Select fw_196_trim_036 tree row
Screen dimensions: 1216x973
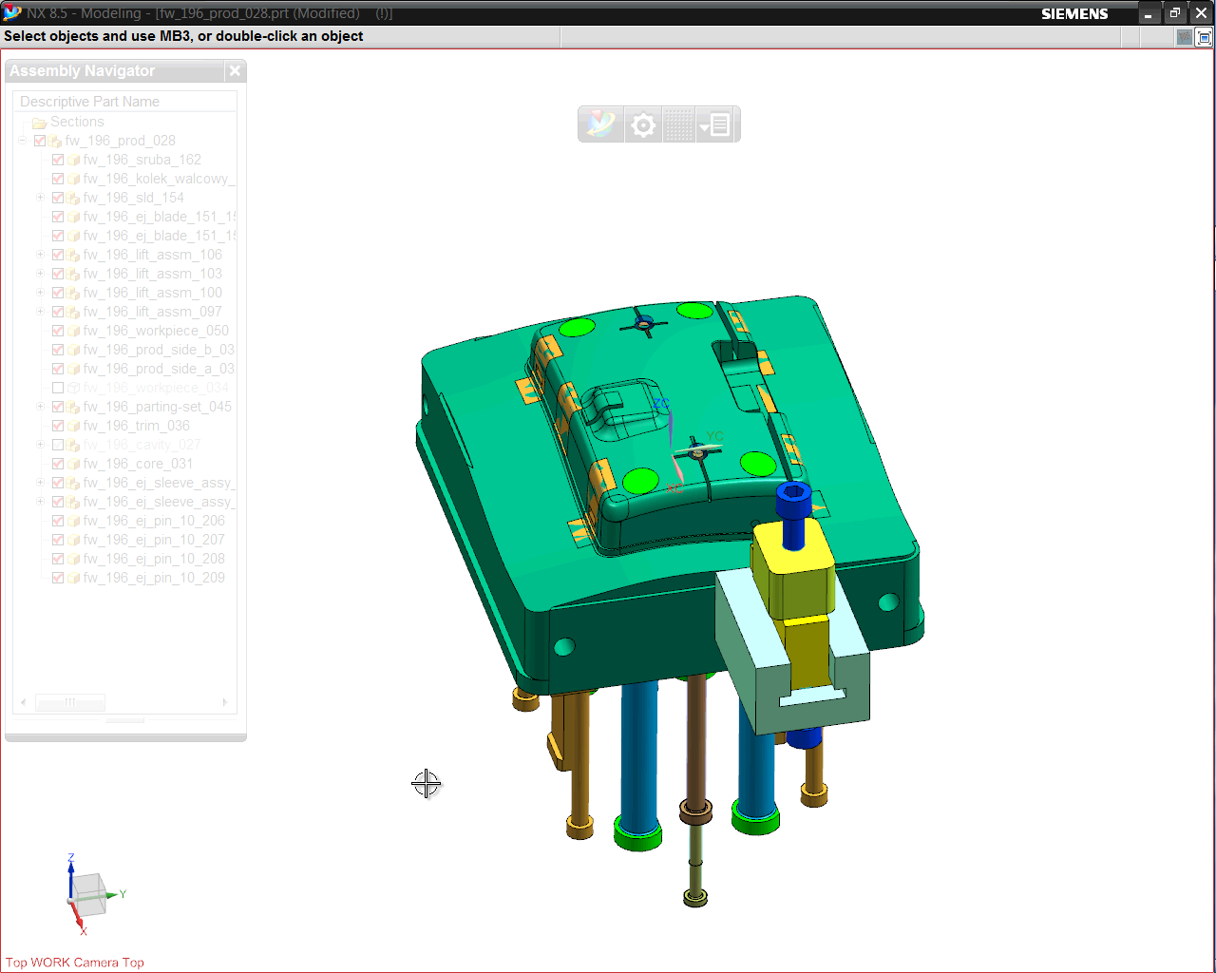tap(136, 426)
